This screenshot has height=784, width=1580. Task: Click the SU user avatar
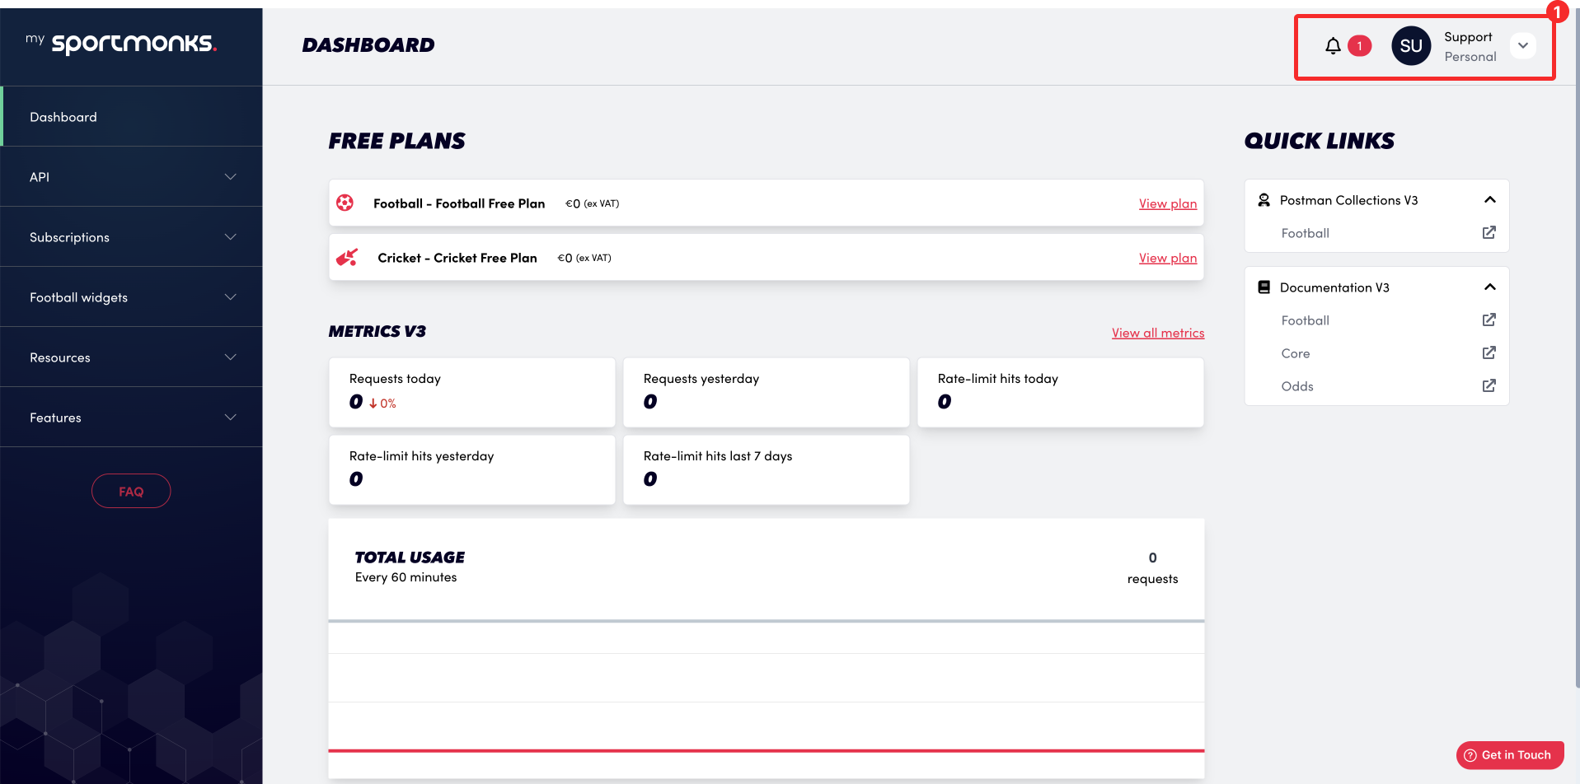pos(1411,46)
